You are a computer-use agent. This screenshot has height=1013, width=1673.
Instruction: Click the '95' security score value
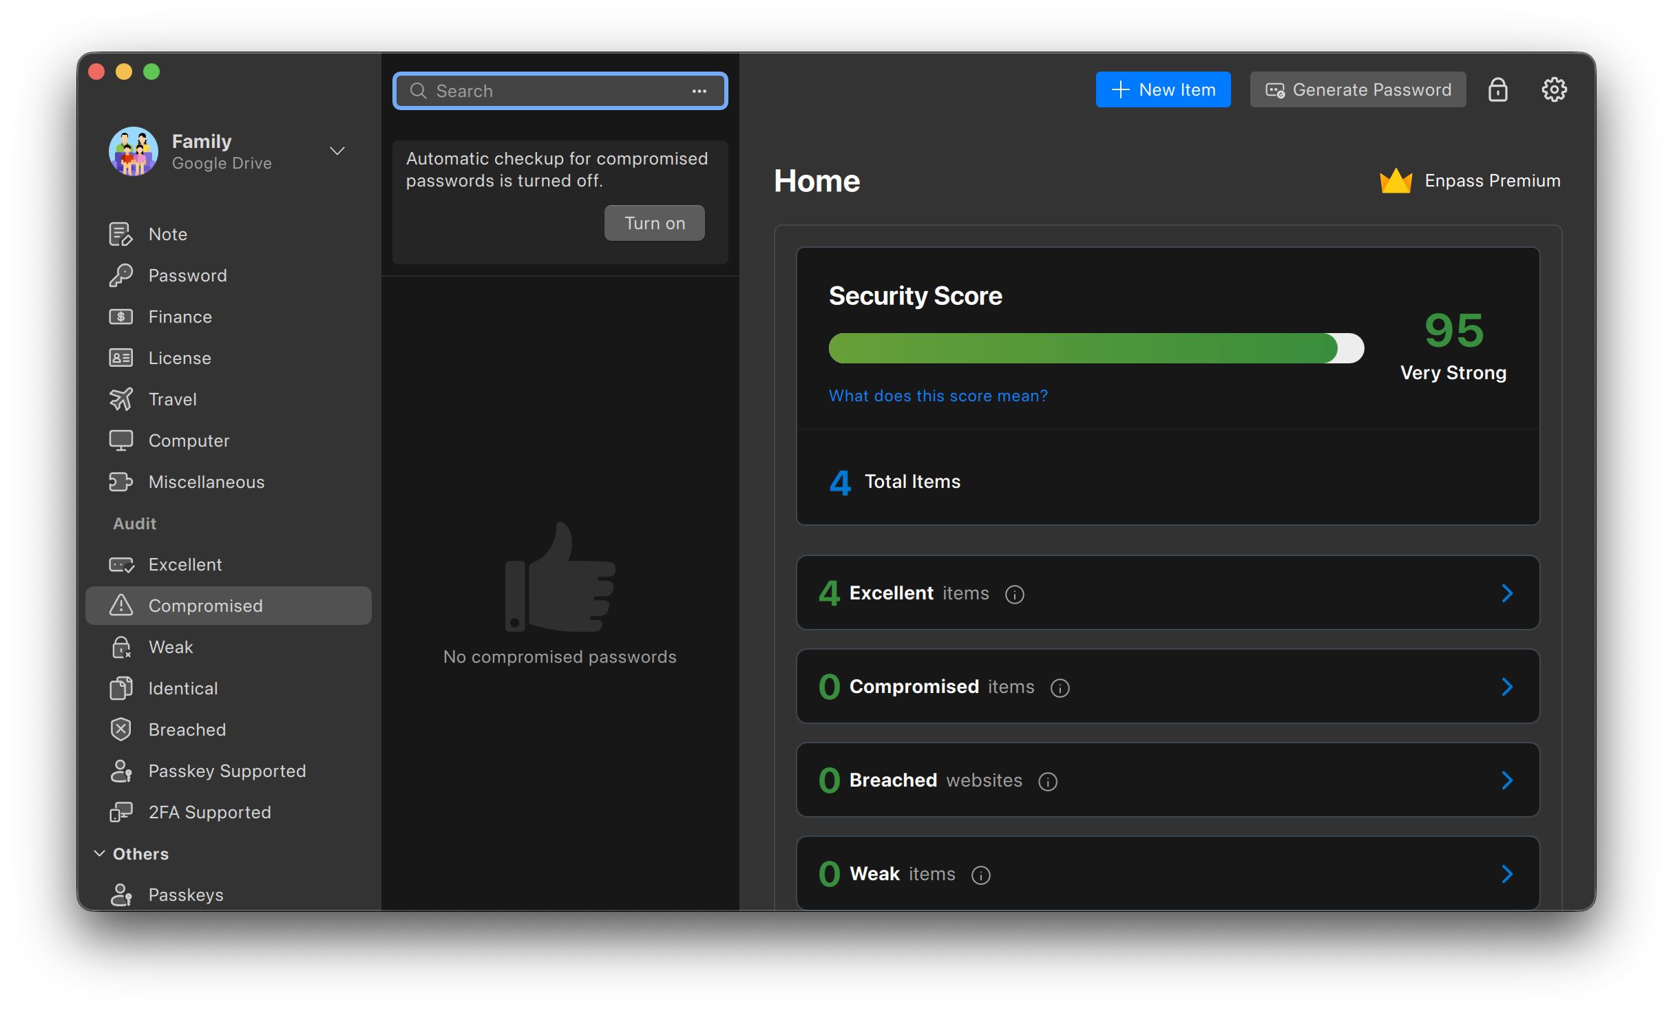pos(1453,330)
